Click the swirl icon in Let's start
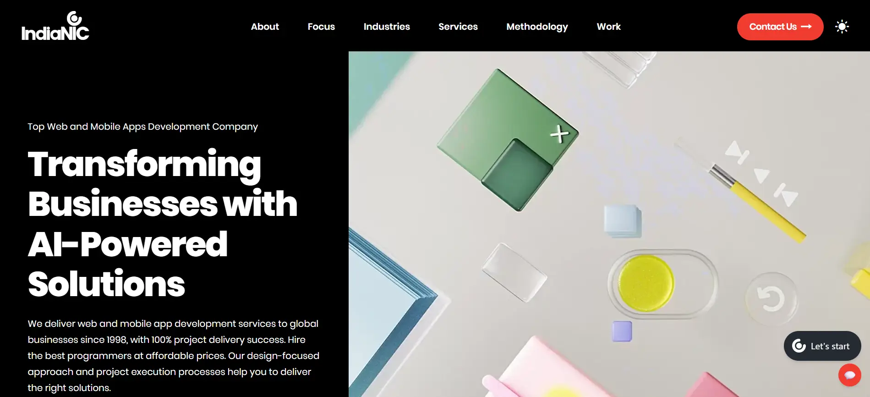Screen dimensions: 870x397 [x=799, y=346]
